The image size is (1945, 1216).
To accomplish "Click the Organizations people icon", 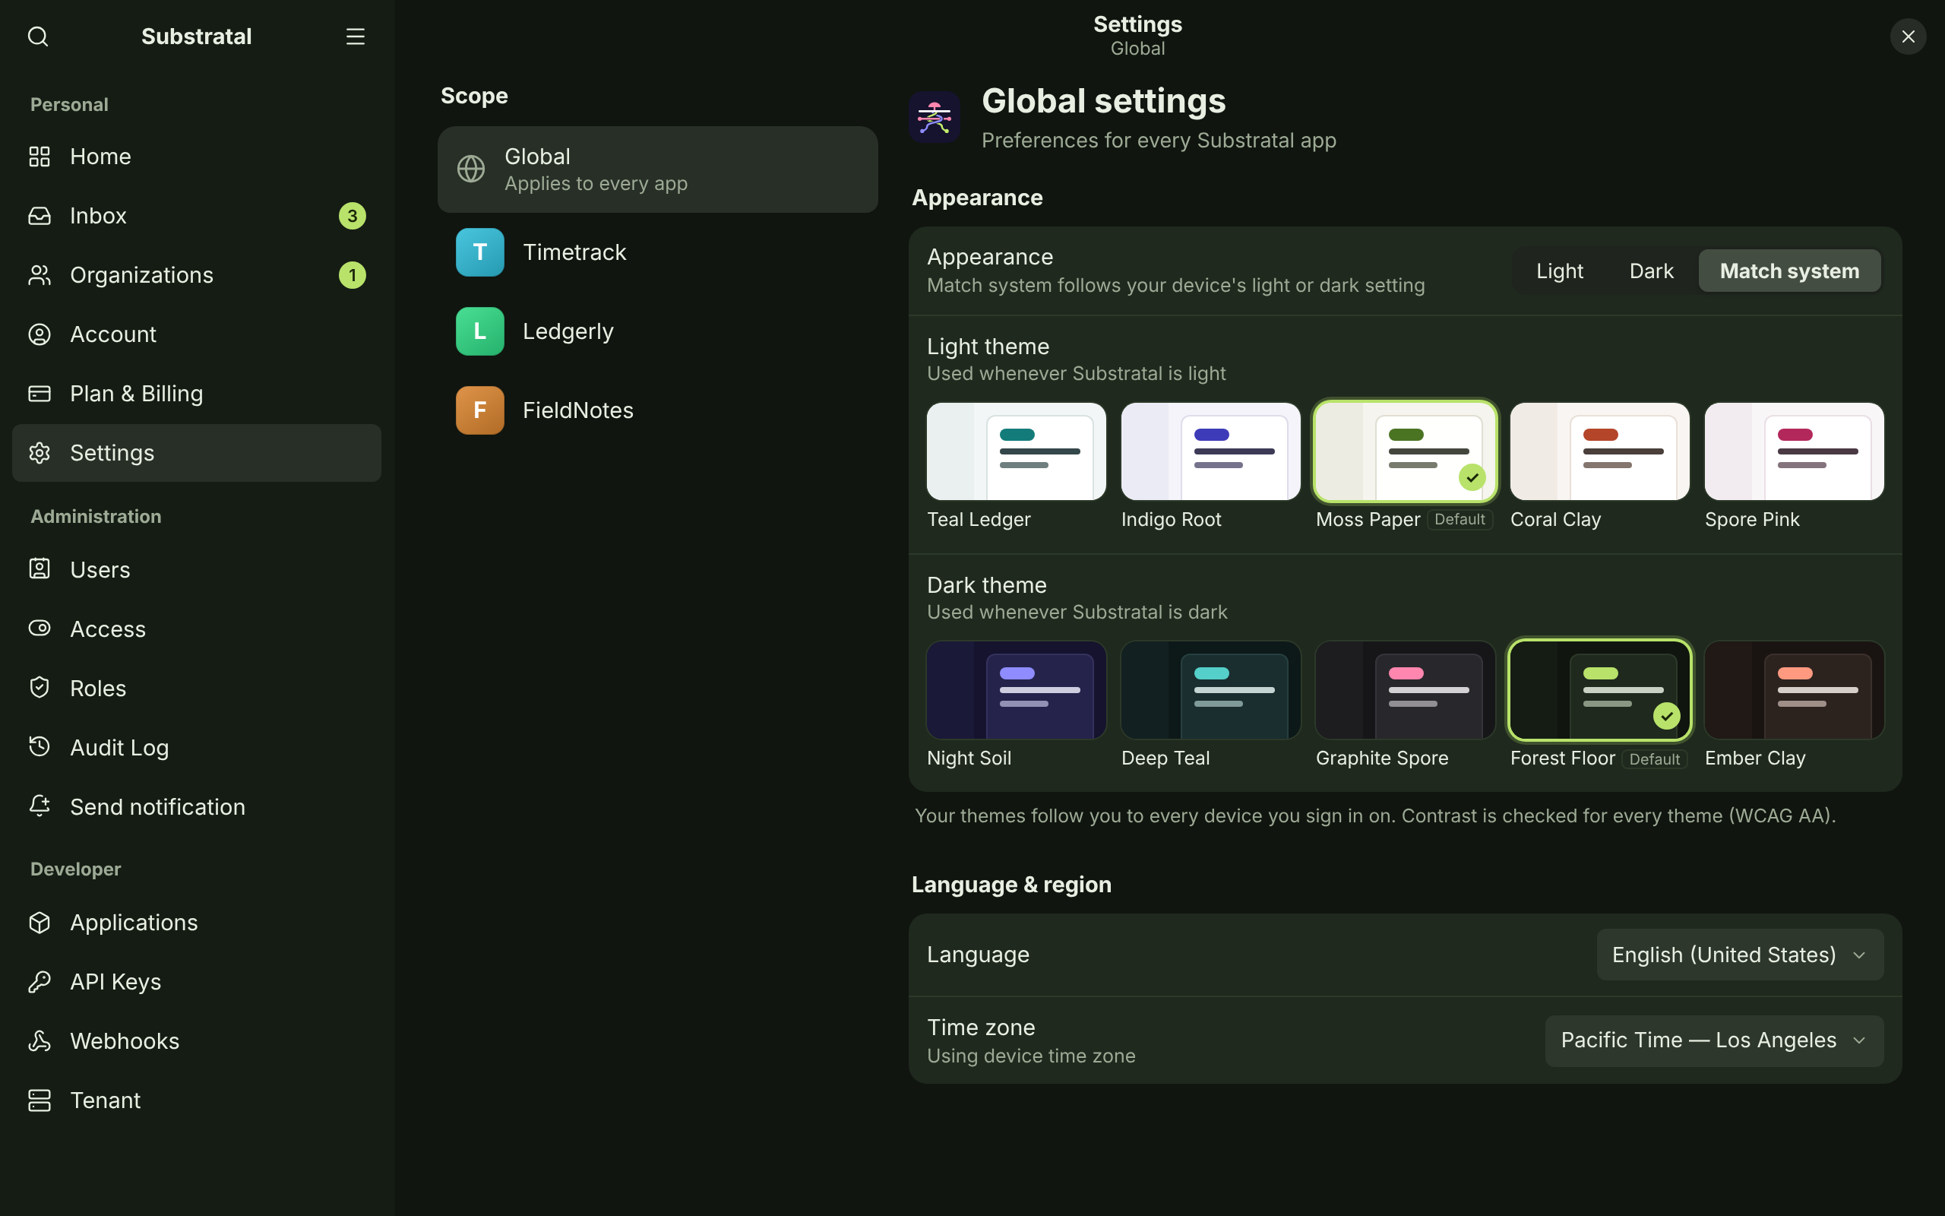I will (x=40, y=275).
